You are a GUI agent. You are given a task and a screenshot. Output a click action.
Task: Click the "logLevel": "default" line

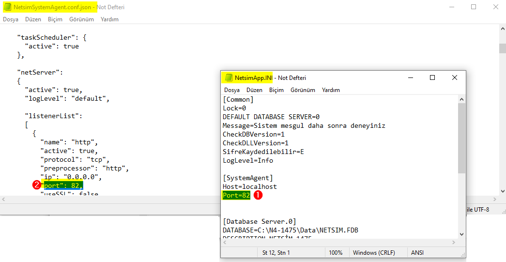click(67, 98)
